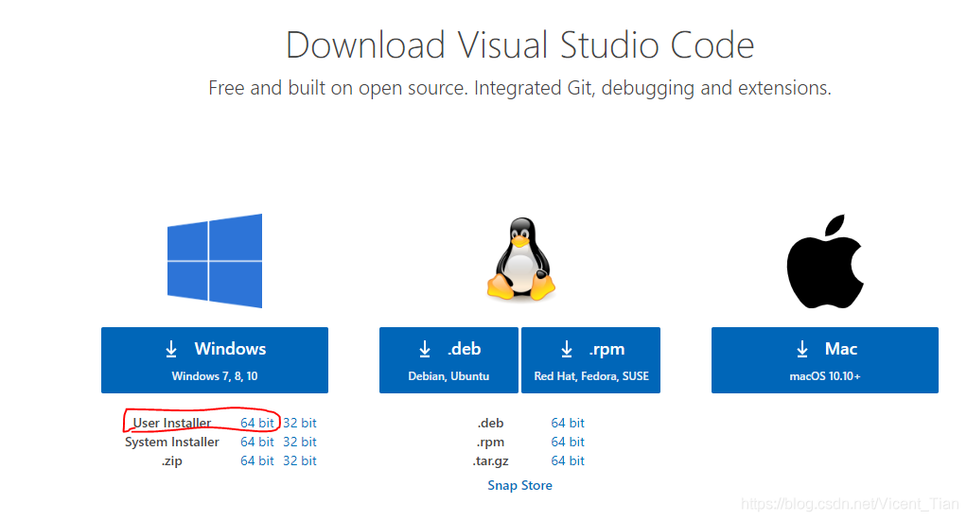Image resolution: width=967 pixels, height=521 pixels.
Task: Open the Linux .deb 64 bit link
Action: [x=568, y=423]
